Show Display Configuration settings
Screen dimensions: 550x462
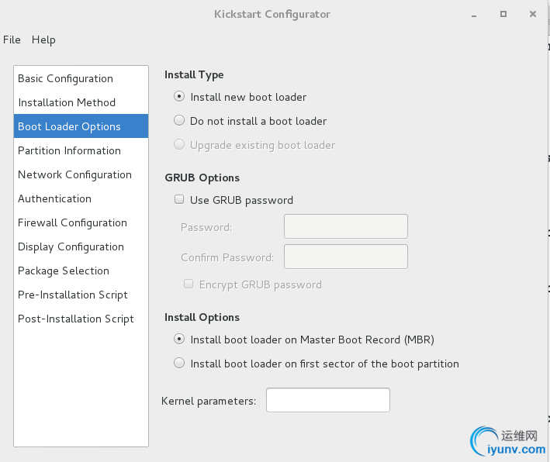71,247
